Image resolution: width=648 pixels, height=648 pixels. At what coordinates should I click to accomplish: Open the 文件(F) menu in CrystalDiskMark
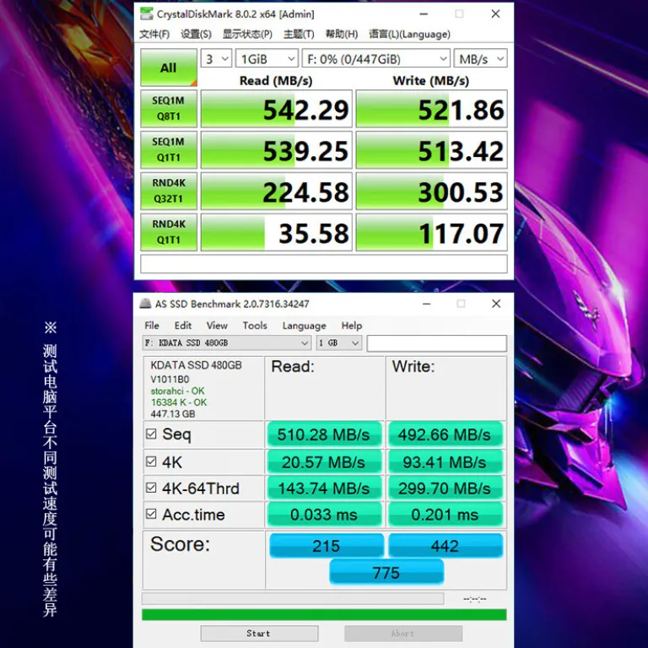coord(154,34)
